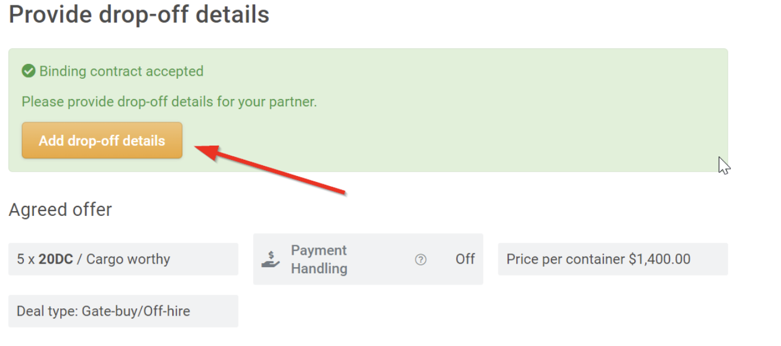
Task: Click the "5 x" container quantity
Action: [x=26, y=259]
